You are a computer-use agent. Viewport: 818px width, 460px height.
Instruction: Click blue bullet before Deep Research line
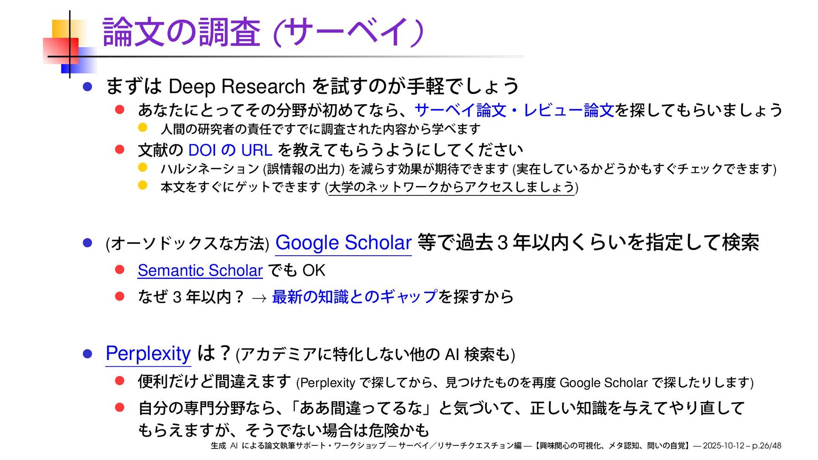pos(88,87)
